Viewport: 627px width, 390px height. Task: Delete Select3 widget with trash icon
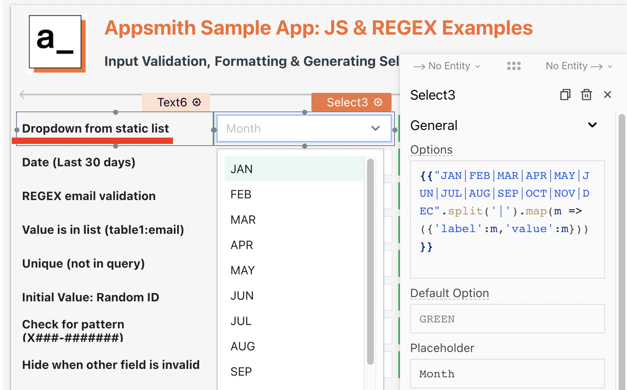pyautogui.click(x=586, y=95)
